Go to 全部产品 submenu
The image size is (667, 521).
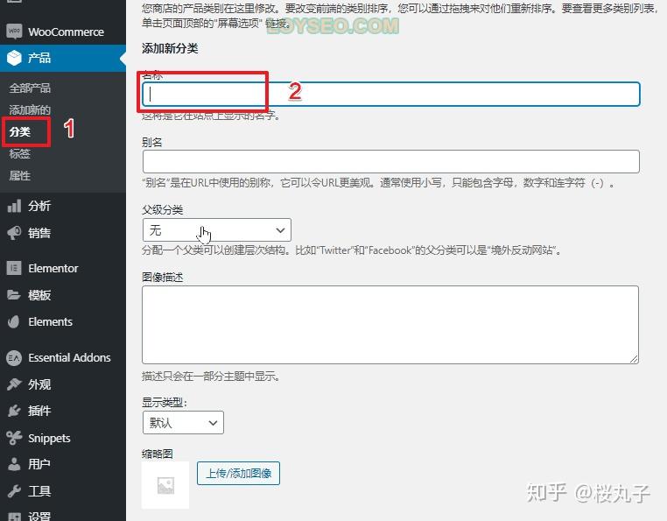30,88
